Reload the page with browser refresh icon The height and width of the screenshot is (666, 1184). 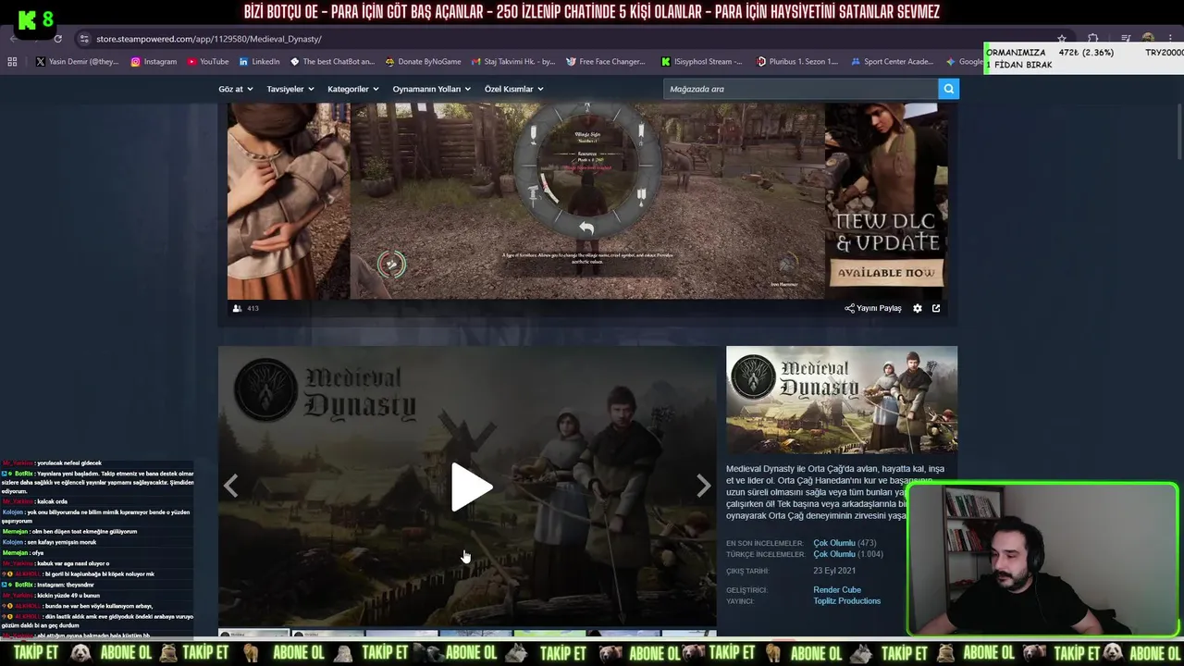point(57,39)
